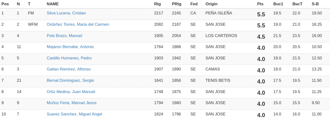Select Castillo Humanes, Pedro link
The height and width of the screenshot is (120, 330).
69,58
